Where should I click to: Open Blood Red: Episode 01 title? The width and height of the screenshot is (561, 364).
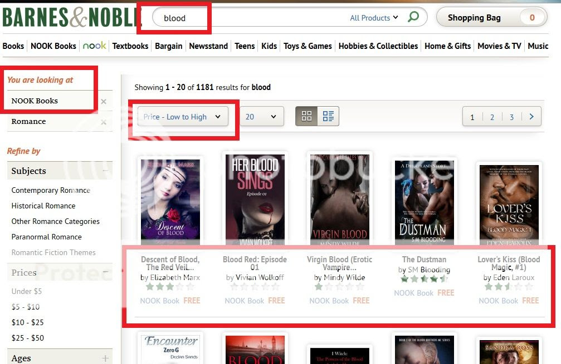click(255, 263)
